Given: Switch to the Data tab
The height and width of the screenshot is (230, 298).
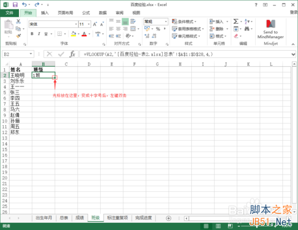Looking at the screenshot, I should 103,13.
